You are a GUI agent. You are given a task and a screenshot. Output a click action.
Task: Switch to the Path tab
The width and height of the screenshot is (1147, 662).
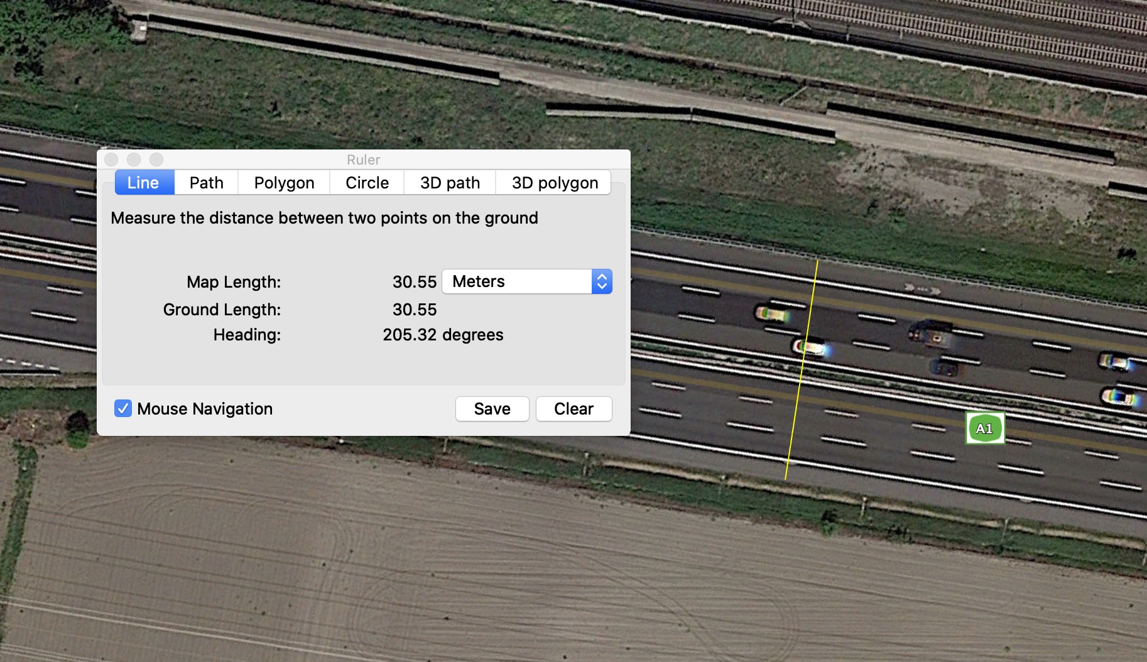206,183
